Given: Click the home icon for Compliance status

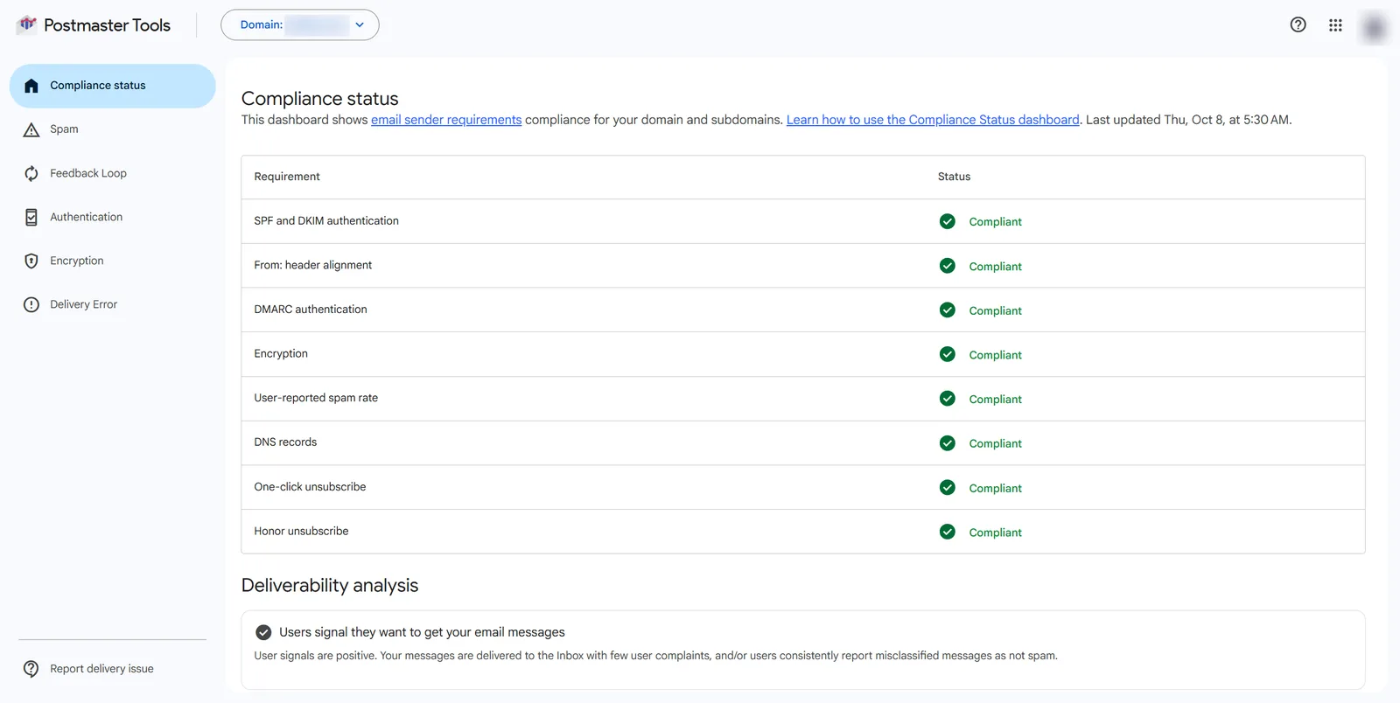Looking at the screenshot, I should coord(31,86).
